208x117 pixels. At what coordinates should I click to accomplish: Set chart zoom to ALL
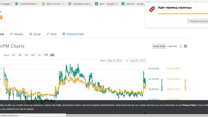(x=52, y=55)
